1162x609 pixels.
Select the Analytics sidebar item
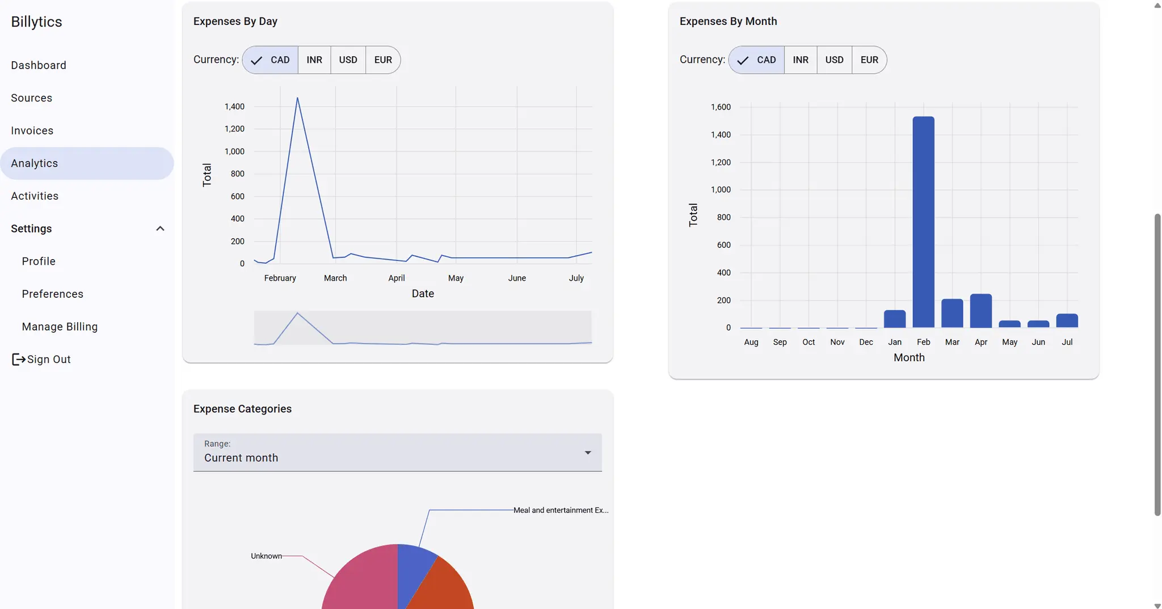[87, 163]
